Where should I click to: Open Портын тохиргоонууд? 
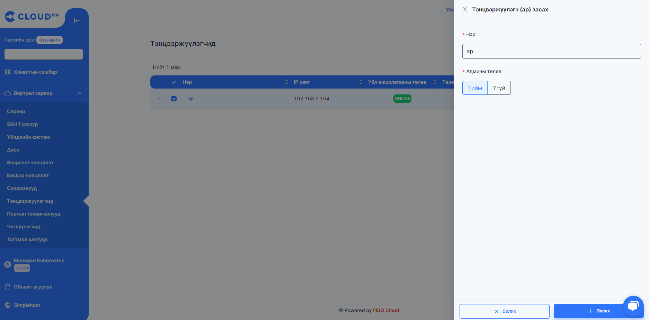(34, 214)
